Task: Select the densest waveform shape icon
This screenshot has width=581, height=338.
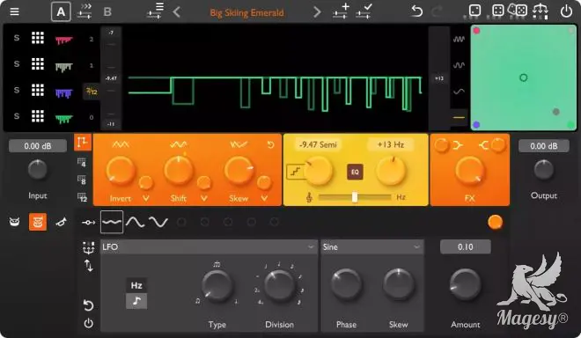Action: click(x=459, y=39)
